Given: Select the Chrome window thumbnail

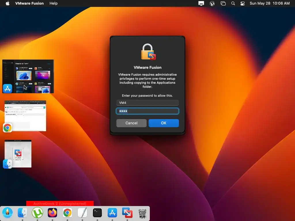Looking at the screenshot, I should pyautogui.click(x=25, y=116).
